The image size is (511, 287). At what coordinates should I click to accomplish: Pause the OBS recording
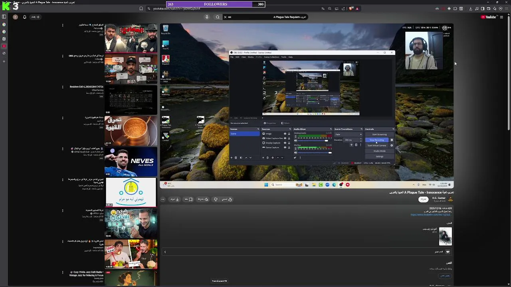pyautogui.click(x=392, y=140)
